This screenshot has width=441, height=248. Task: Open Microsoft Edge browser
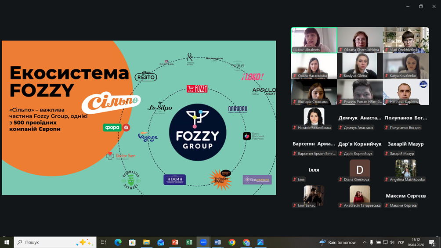tap(118, 242)
